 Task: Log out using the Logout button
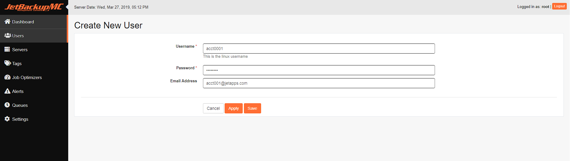559,6
